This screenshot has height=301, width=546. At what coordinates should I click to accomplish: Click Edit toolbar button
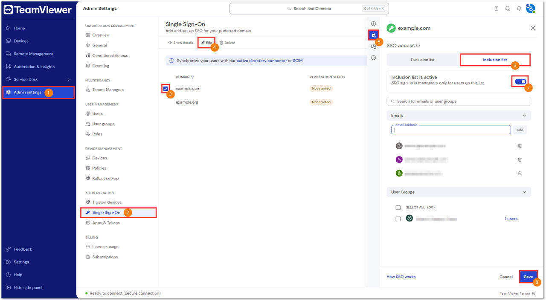coord(206,43)
